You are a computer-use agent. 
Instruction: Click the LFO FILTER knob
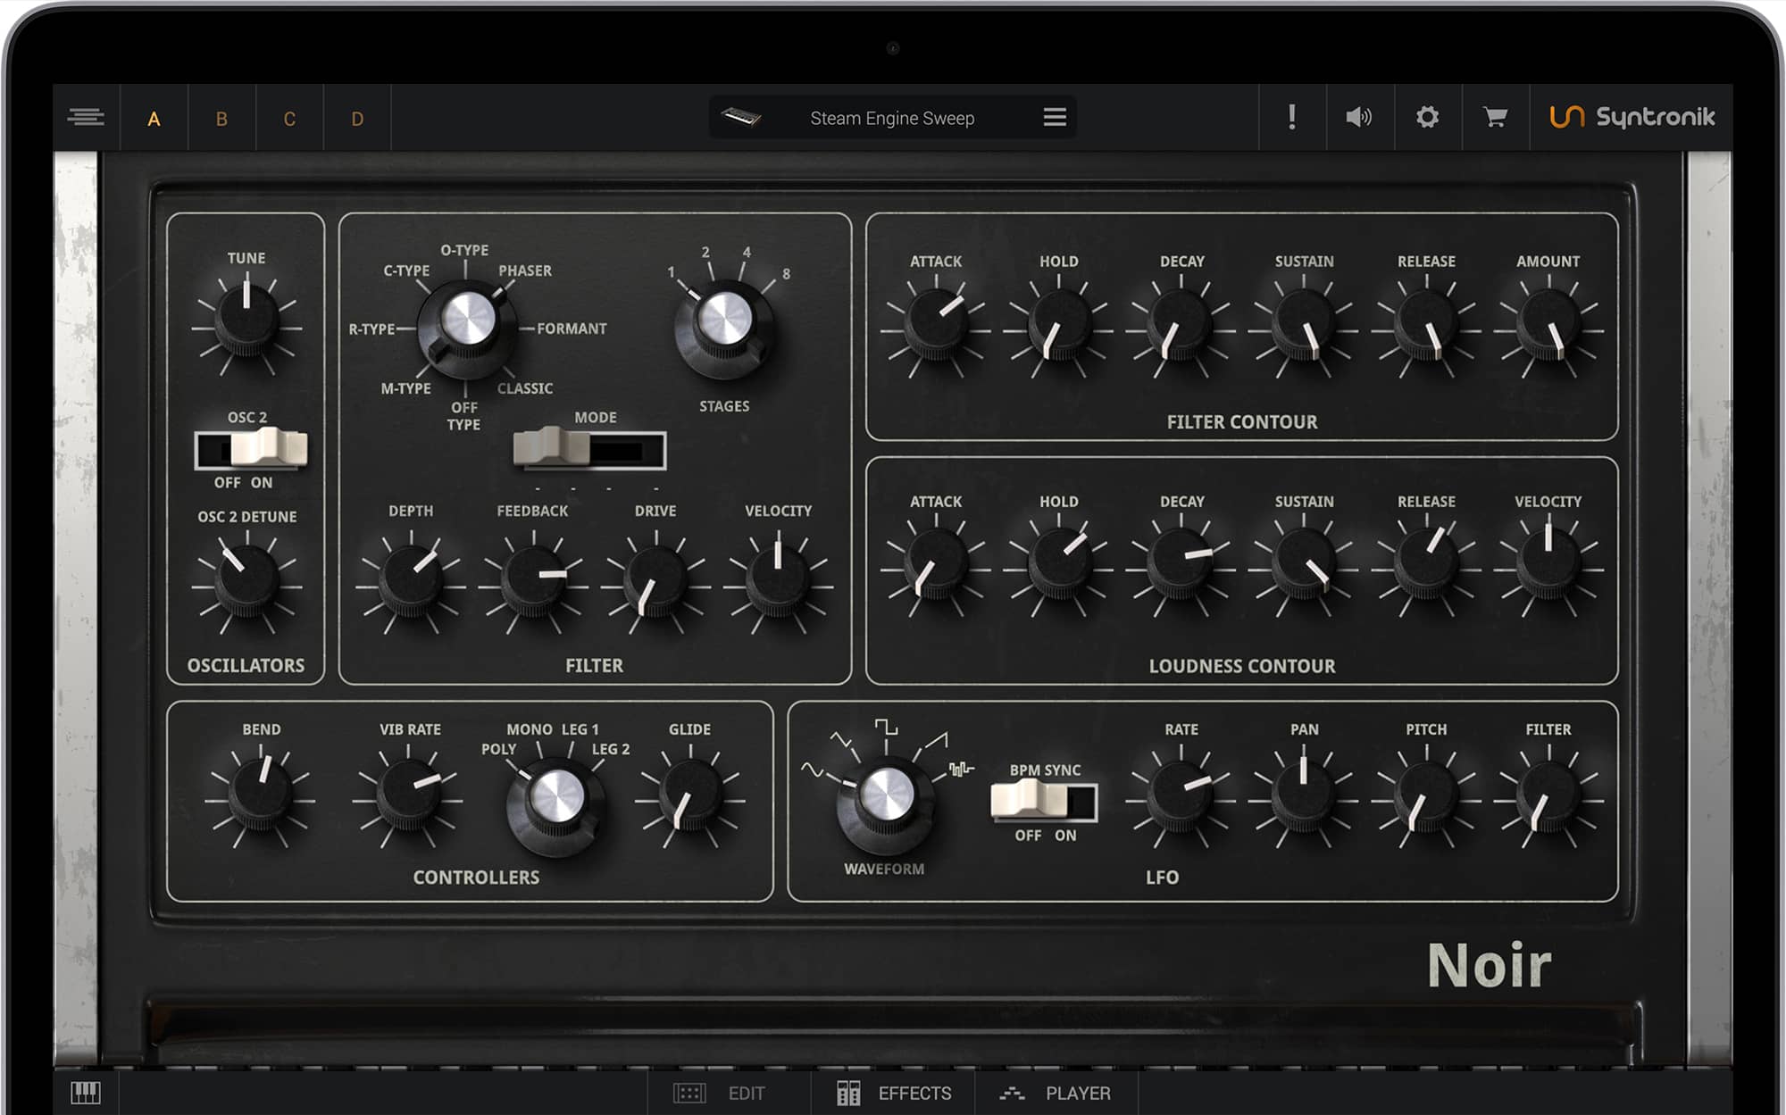1548,795
